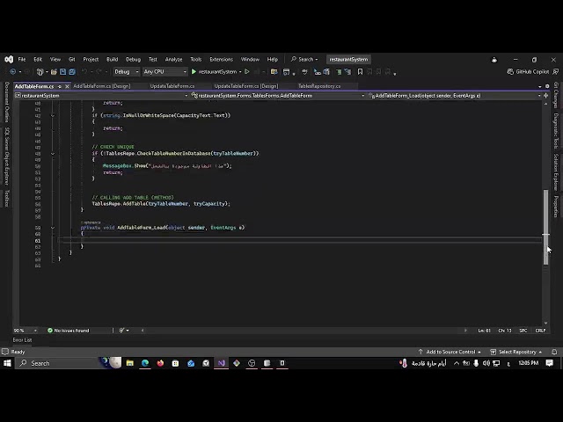Open the Extensions menu
563x422 pixels.
pos(221,59)
